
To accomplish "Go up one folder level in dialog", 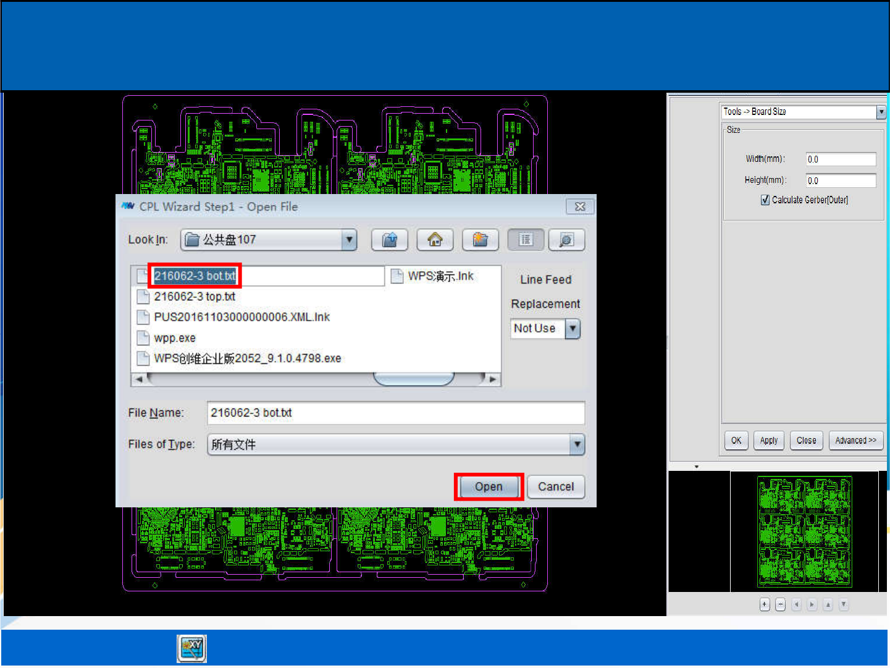I will 390,240.
